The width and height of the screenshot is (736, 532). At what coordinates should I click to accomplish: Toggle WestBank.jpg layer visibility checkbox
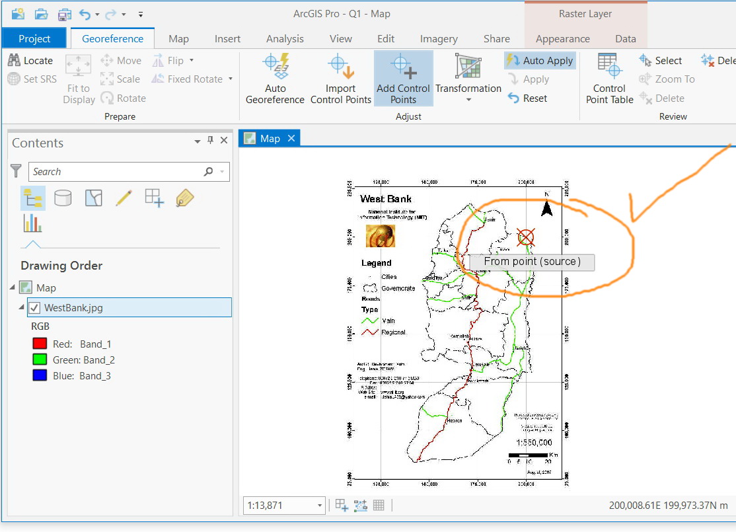(35, 307)
